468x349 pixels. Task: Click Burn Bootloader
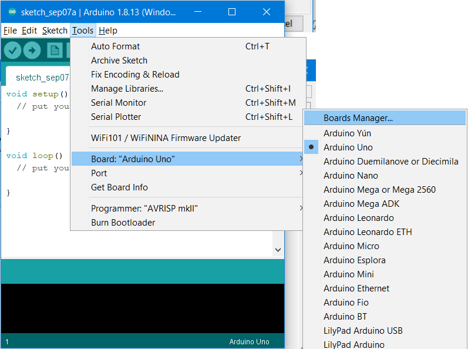point(123,223)
